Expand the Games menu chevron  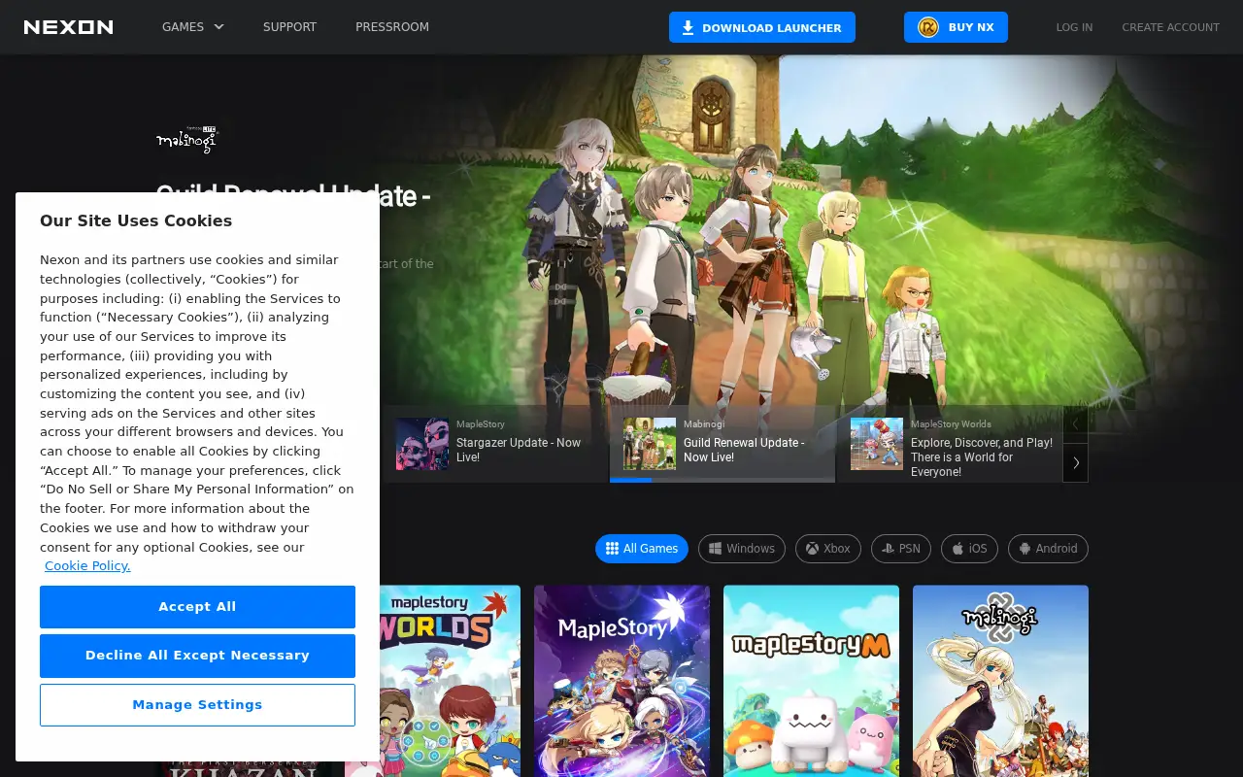tap(218, 27)
